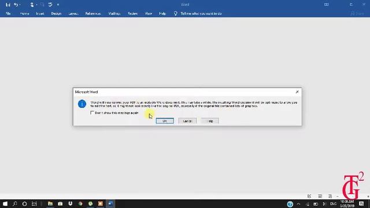Click the Tell me what you want to do field
This screenshot has height=208, width=370.
coord(201,14)
